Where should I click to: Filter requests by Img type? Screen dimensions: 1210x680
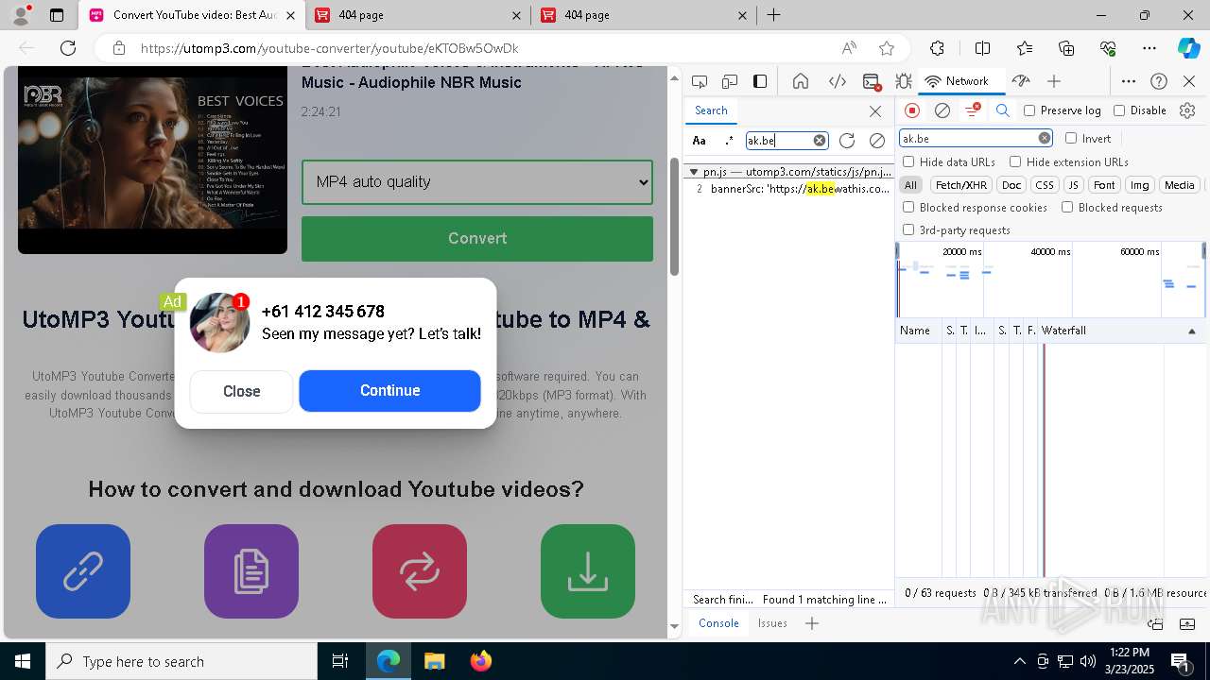pyautogui.click(x=1140, y=185)
